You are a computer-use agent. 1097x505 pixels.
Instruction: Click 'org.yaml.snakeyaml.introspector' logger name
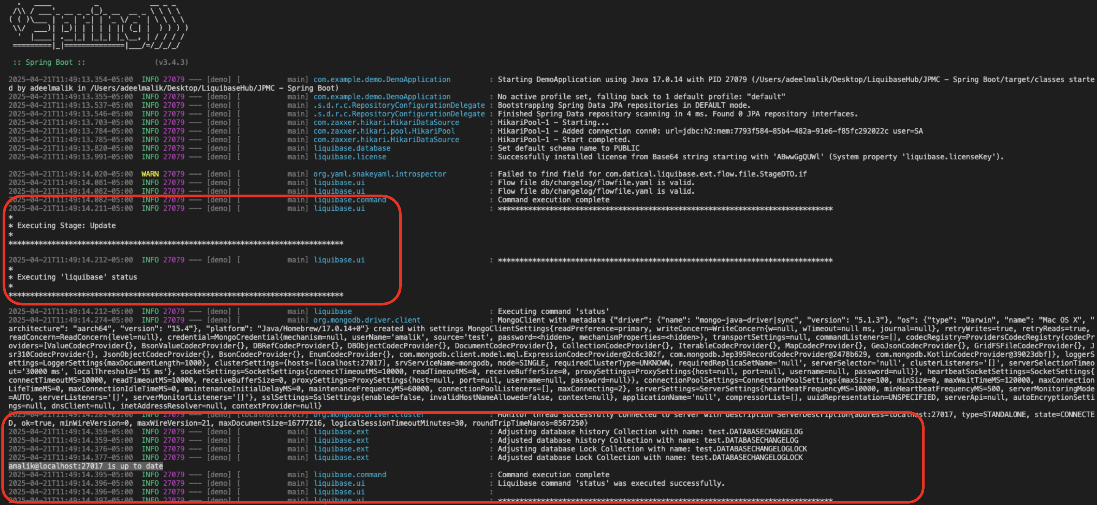(380, 174)
